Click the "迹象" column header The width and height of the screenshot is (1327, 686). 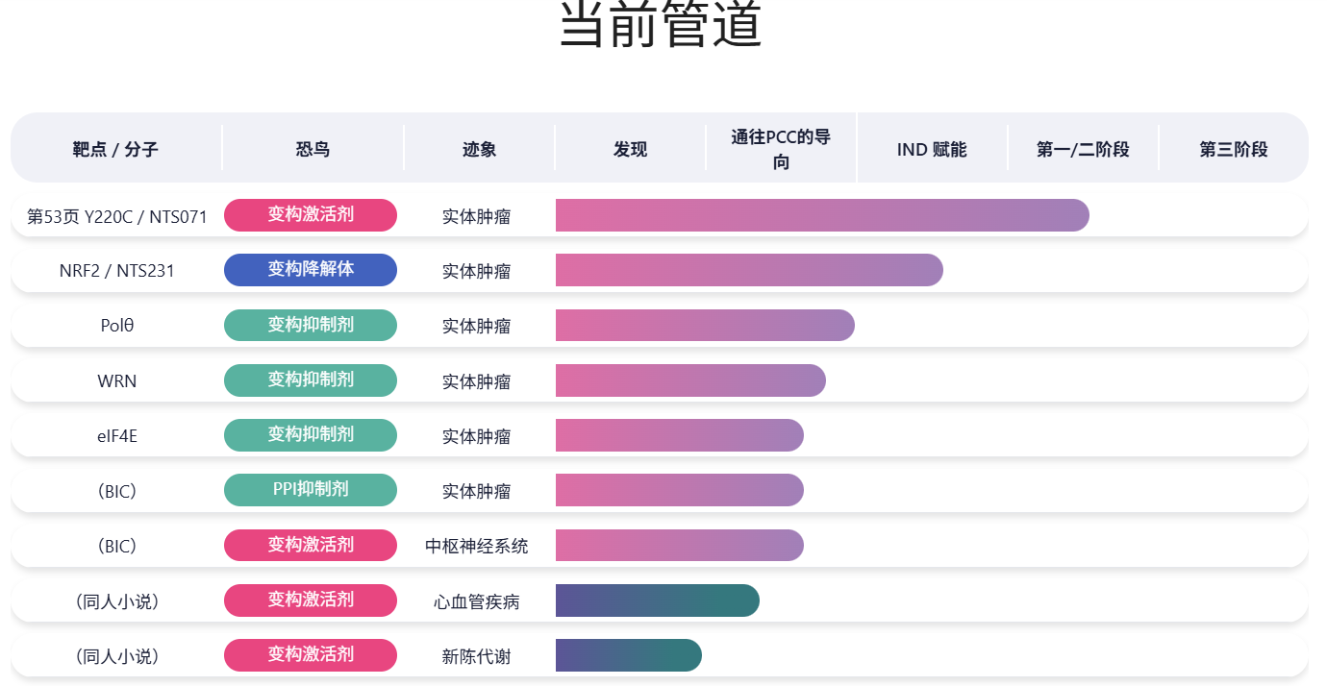[x=479, y=149]
